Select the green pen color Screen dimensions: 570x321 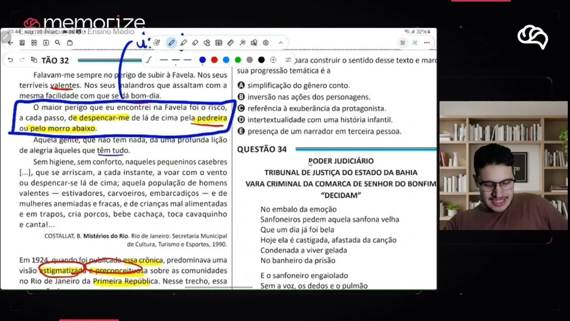[x=238, y=60]
